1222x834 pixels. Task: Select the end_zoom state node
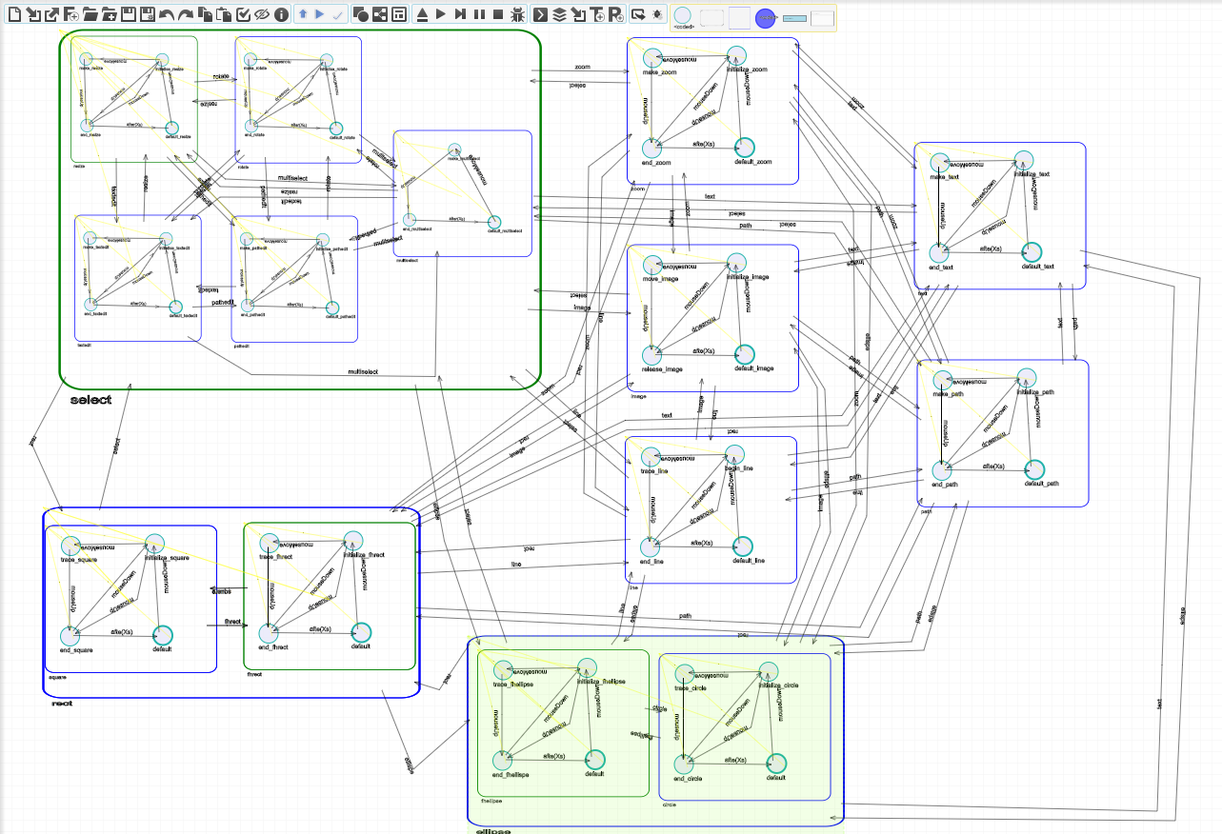click(651, 149)
